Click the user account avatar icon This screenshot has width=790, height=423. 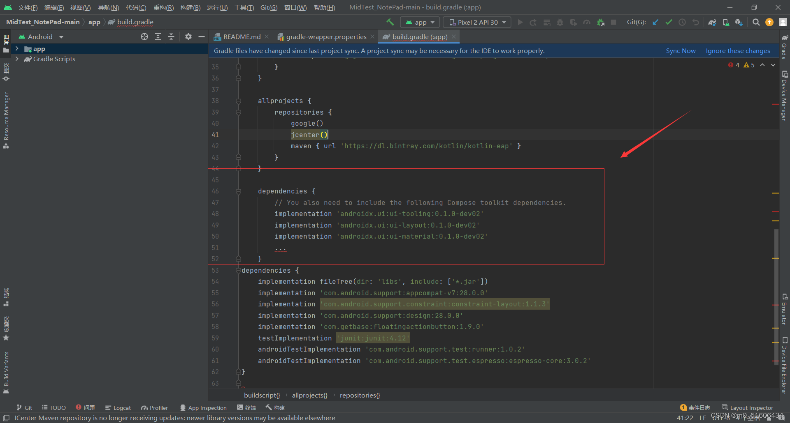(783, 22)
